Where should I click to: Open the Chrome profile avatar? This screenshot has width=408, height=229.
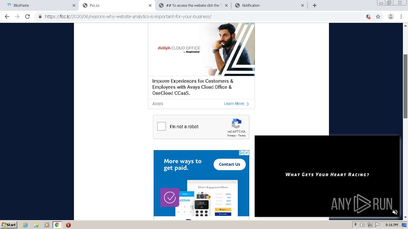tap(390, 17)
